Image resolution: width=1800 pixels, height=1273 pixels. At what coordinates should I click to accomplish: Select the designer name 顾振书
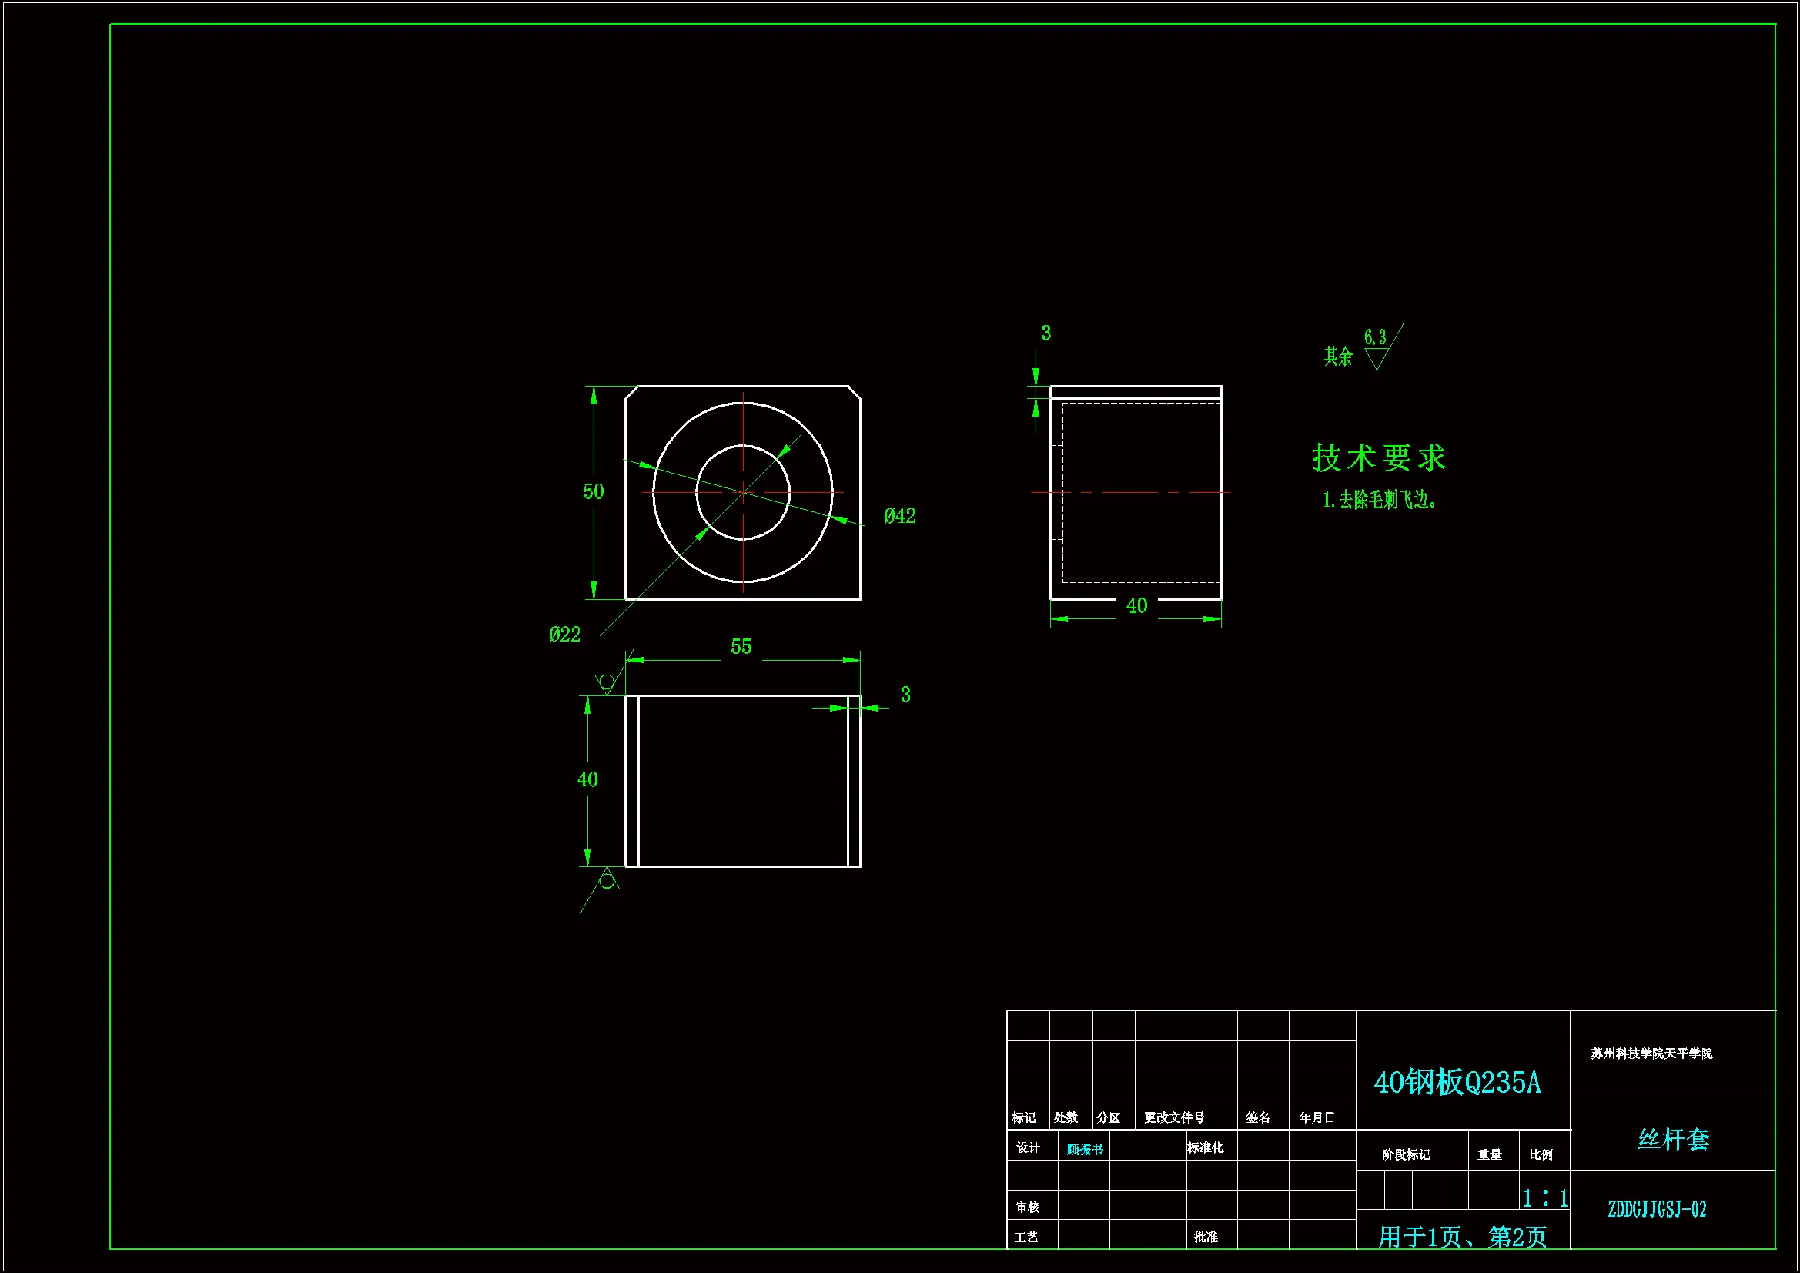[1084, 1150]
